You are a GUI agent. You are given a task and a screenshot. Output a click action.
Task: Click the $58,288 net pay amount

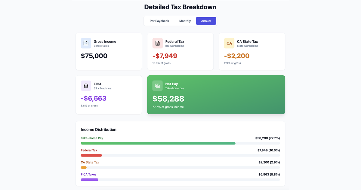tap(168, 99)
